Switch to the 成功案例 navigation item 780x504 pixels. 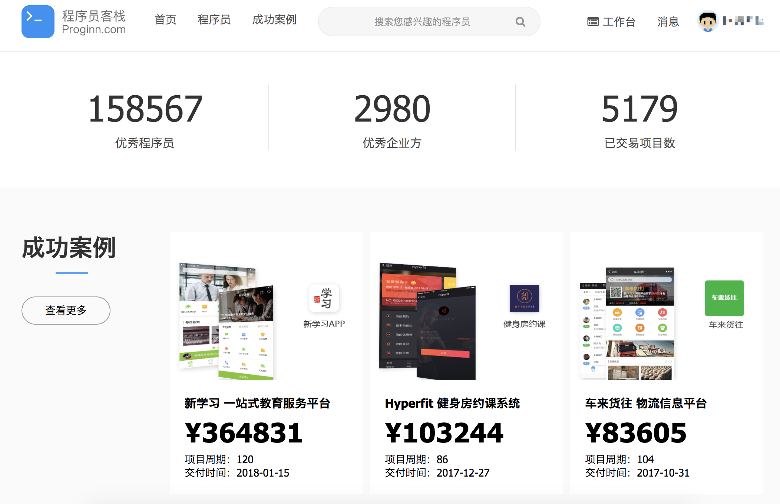(274, 20)
